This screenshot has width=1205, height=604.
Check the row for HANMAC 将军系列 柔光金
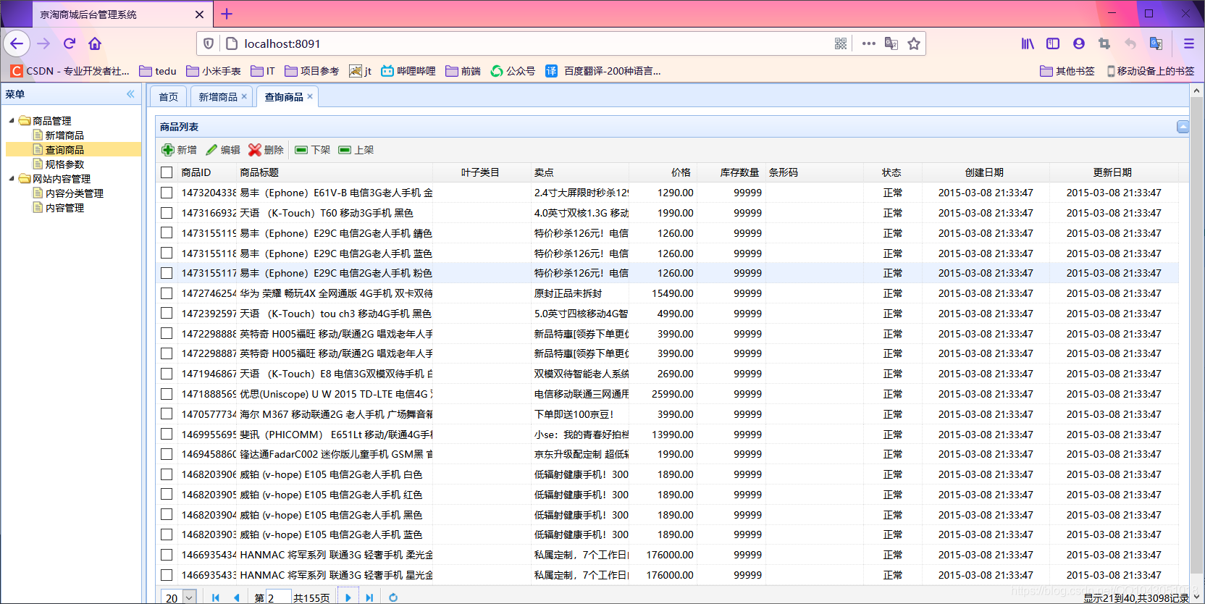pos(167,555)
